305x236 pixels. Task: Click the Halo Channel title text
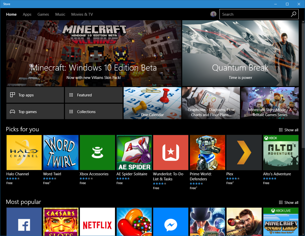(18, 174)
